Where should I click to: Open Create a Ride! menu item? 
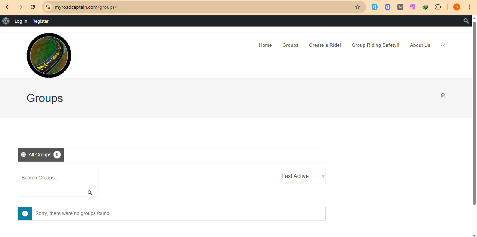pyautogui.click(x=325, y=45)
